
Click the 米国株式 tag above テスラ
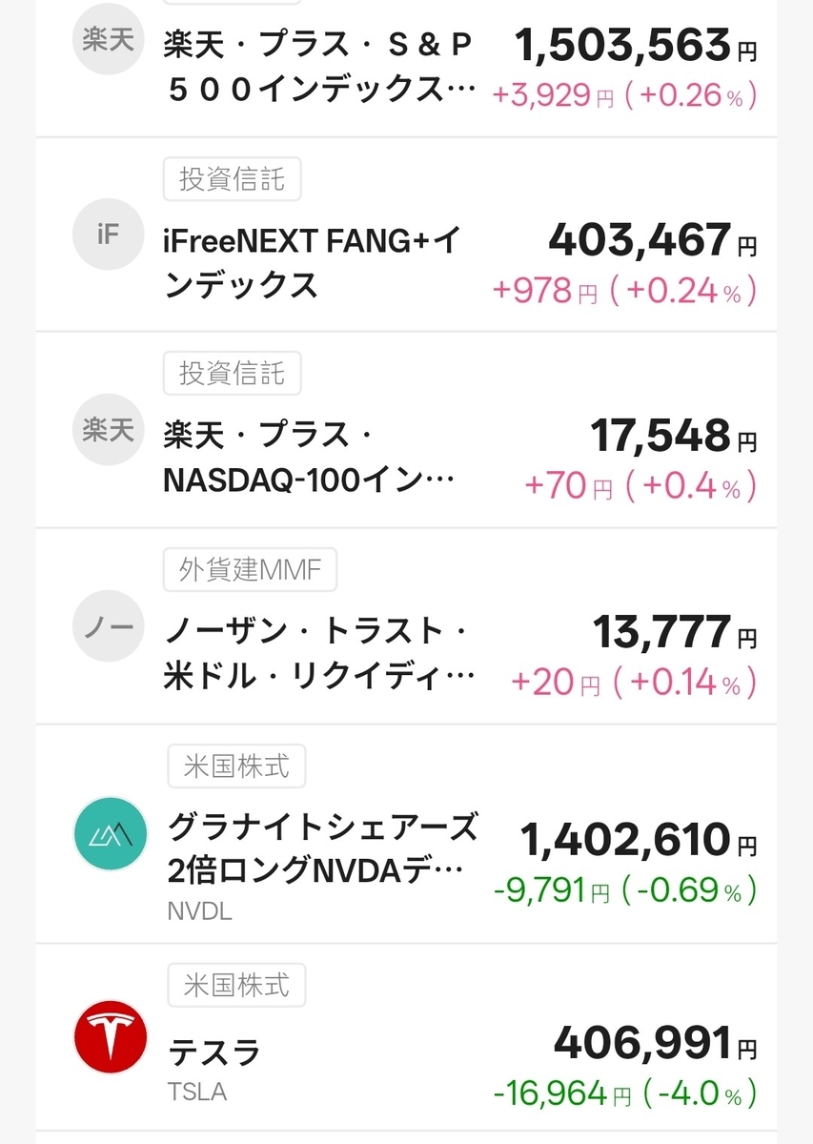pyautogui.click(x=236, y=983)
